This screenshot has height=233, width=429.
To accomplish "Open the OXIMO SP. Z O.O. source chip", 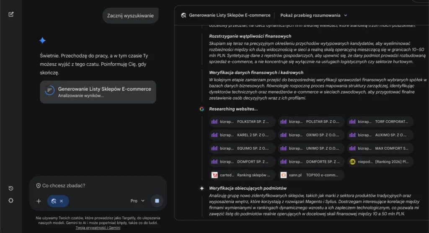I will [311, 135].
